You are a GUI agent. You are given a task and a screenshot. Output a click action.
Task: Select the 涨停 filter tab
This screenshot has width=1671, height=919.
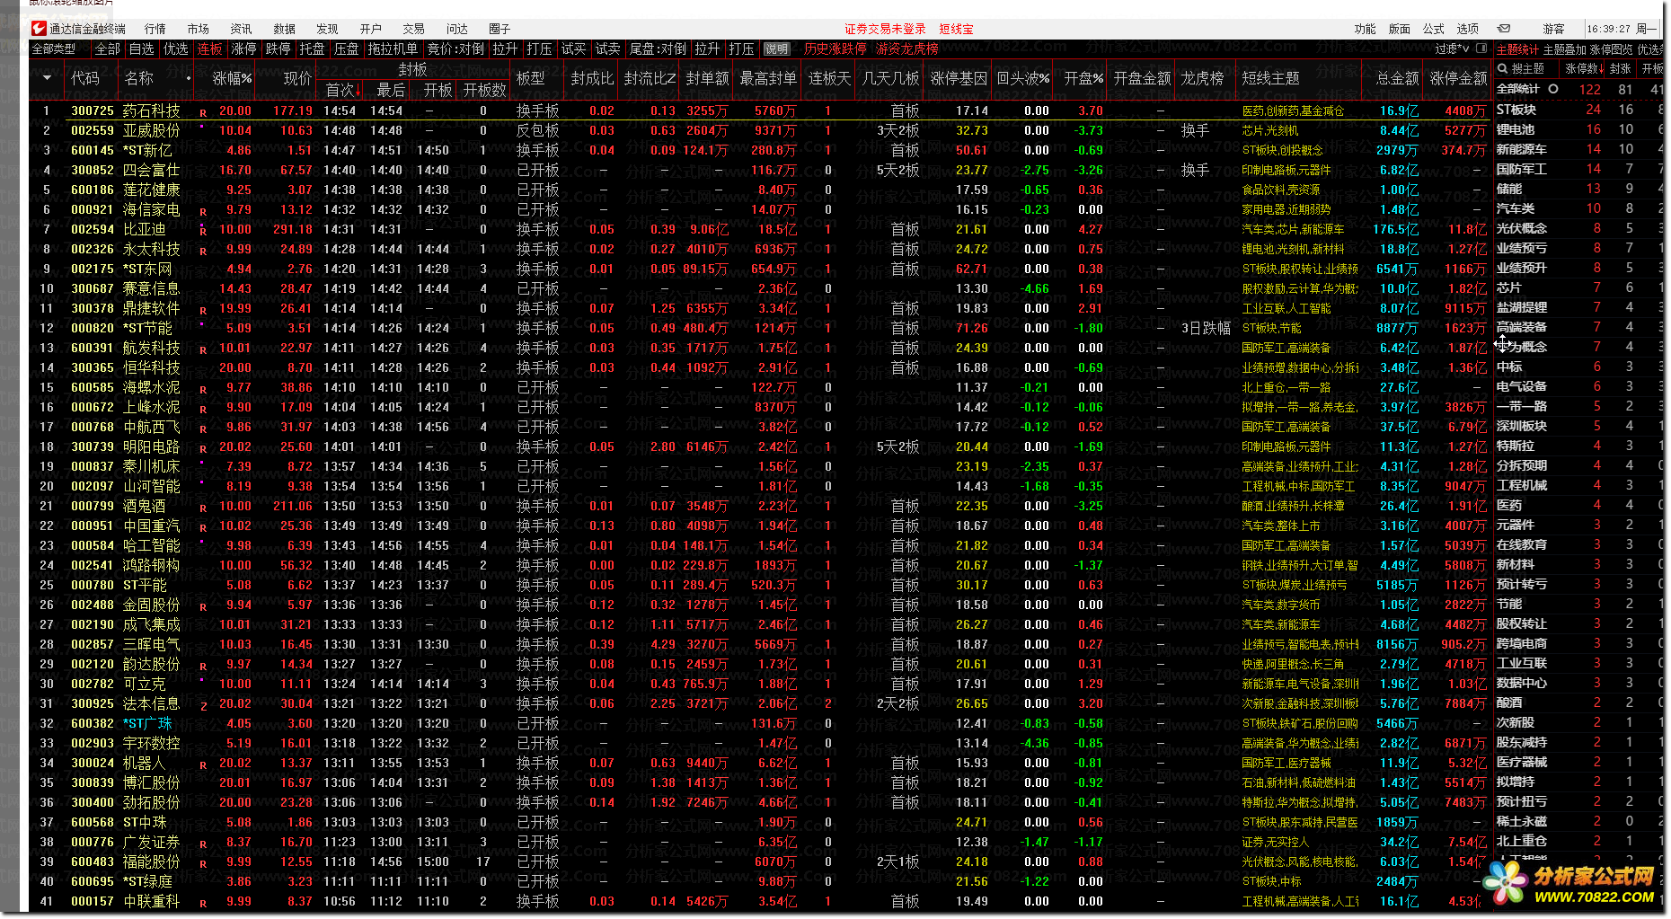[244, 49]
